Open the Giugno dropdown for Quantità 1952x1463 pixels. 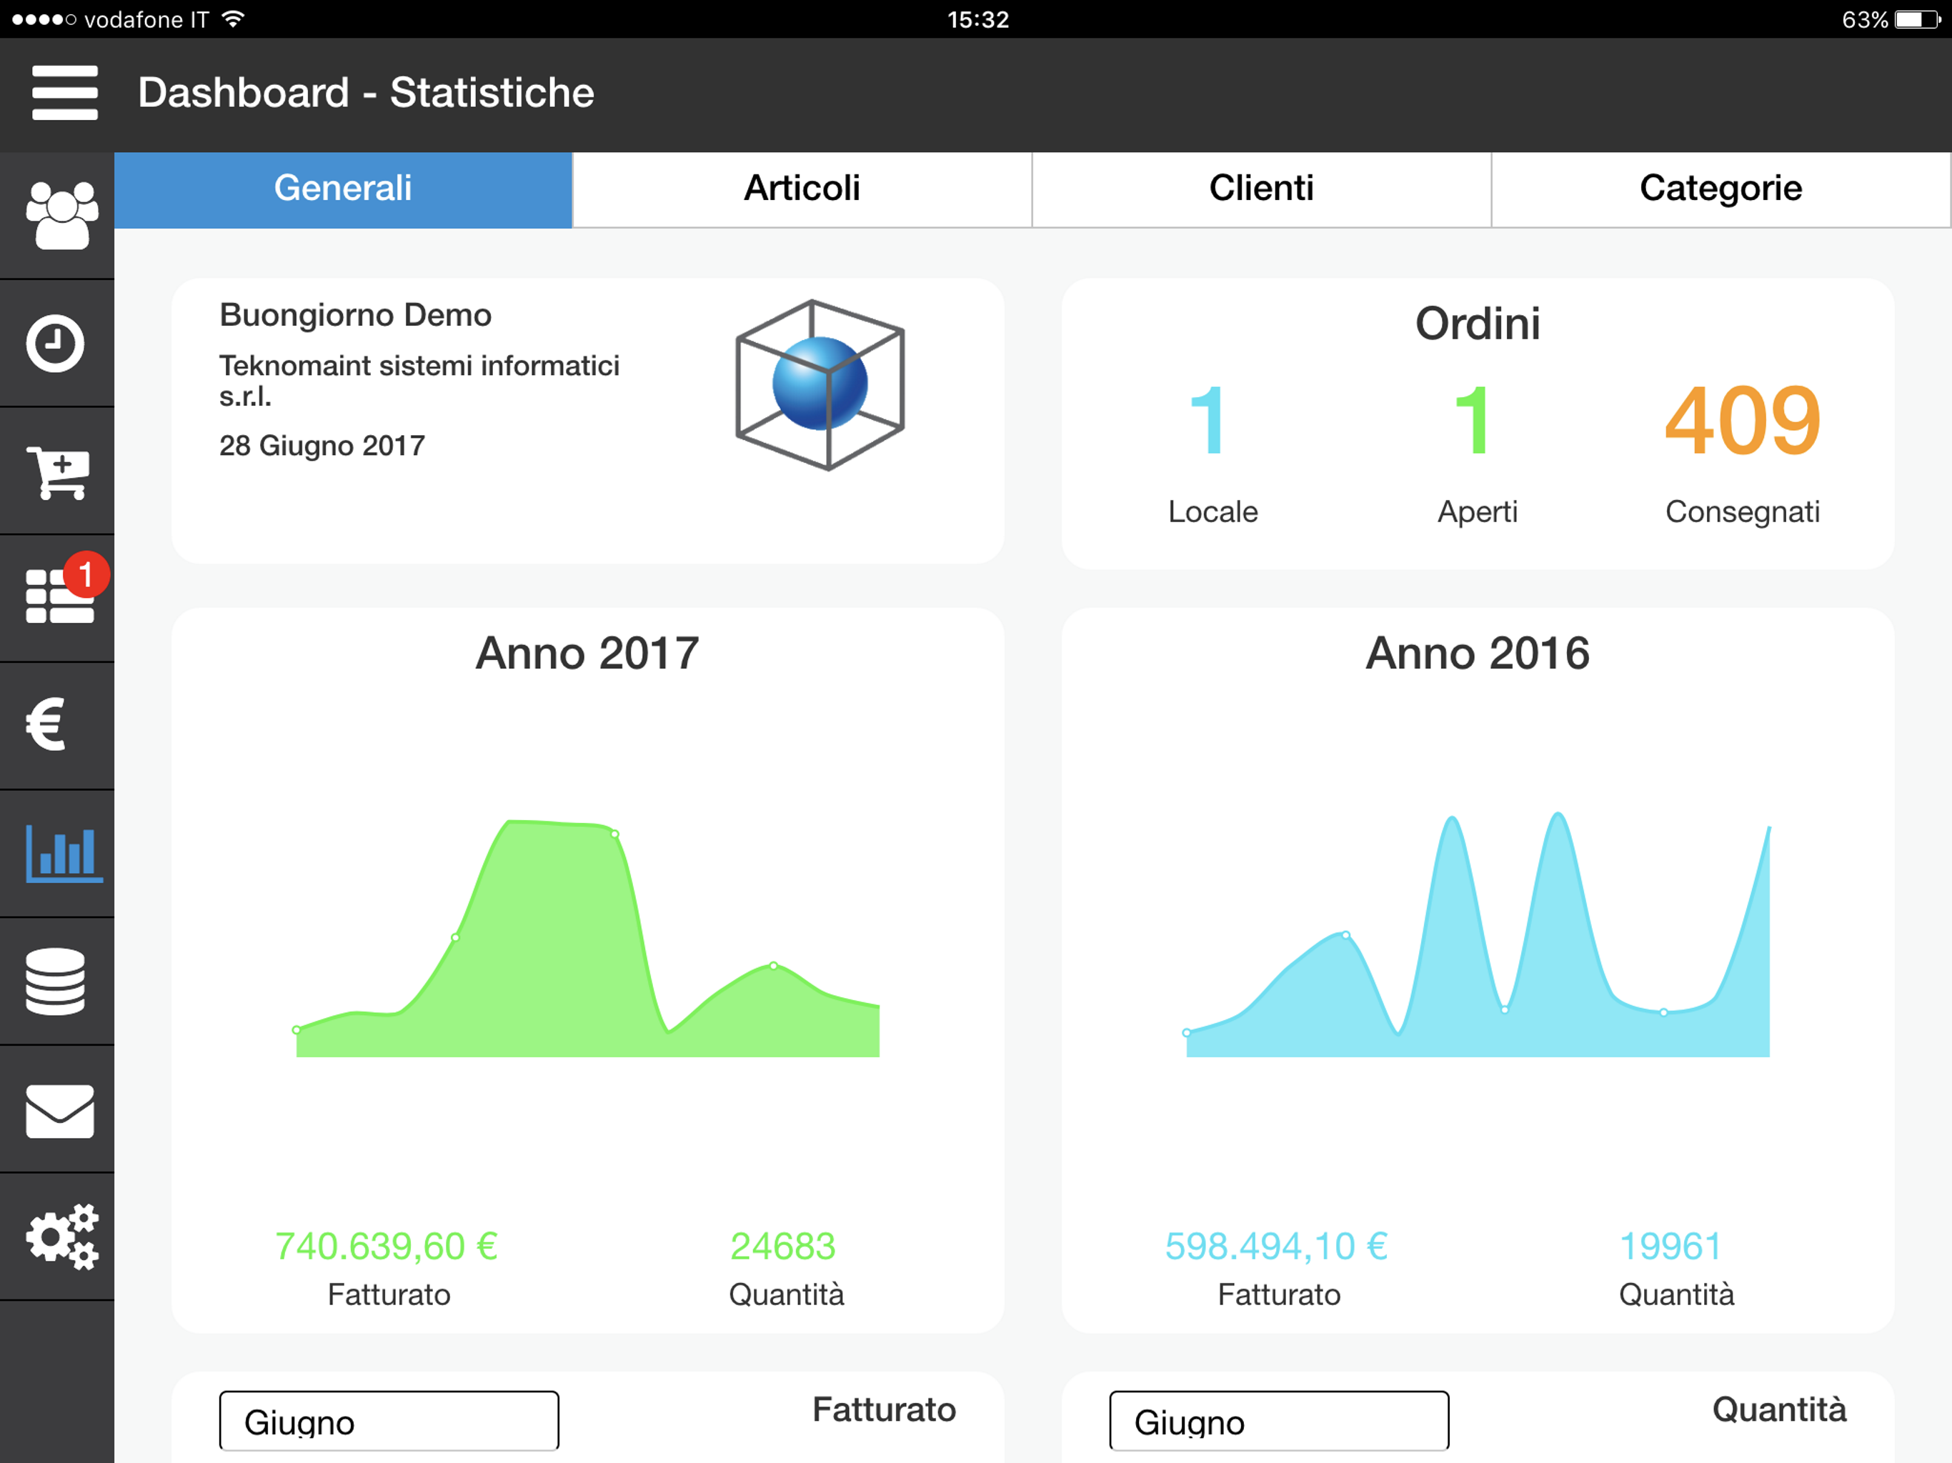click(1279, 1421)
